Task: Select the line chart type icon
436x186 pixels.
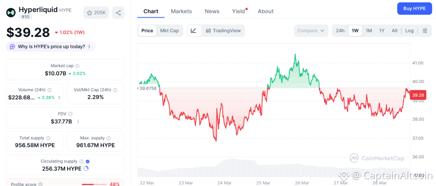Action: 194,31
